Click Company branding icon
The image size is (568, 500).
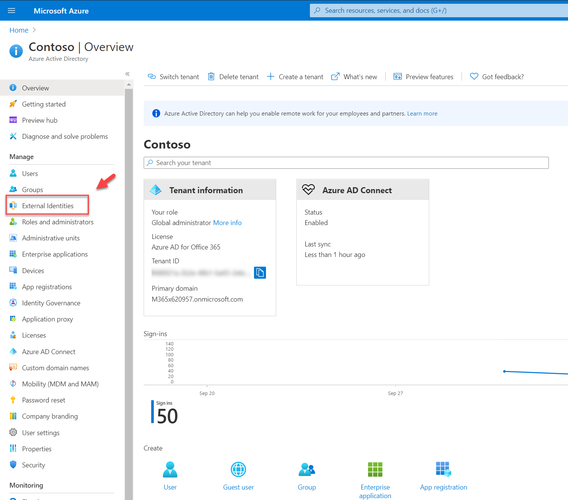(13, 416)
